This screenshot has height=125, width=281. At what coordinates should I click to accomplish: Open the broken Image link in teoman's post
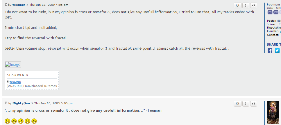tap(13, 65)
